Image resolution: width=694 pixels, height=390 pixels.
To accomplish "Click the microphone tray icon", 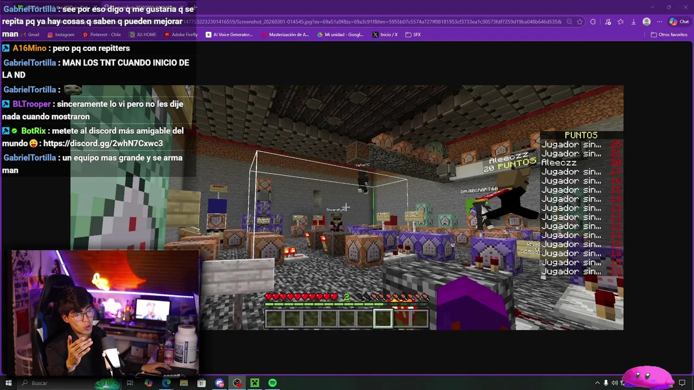I will click(606, 383).
